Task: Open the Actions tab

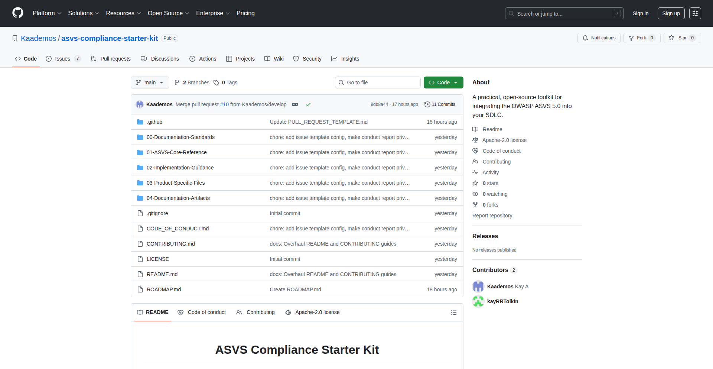Action: click(203, 59)
